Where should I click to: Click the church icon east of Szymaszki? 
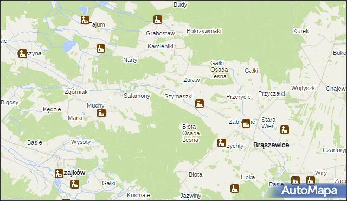tap(200, 104)
